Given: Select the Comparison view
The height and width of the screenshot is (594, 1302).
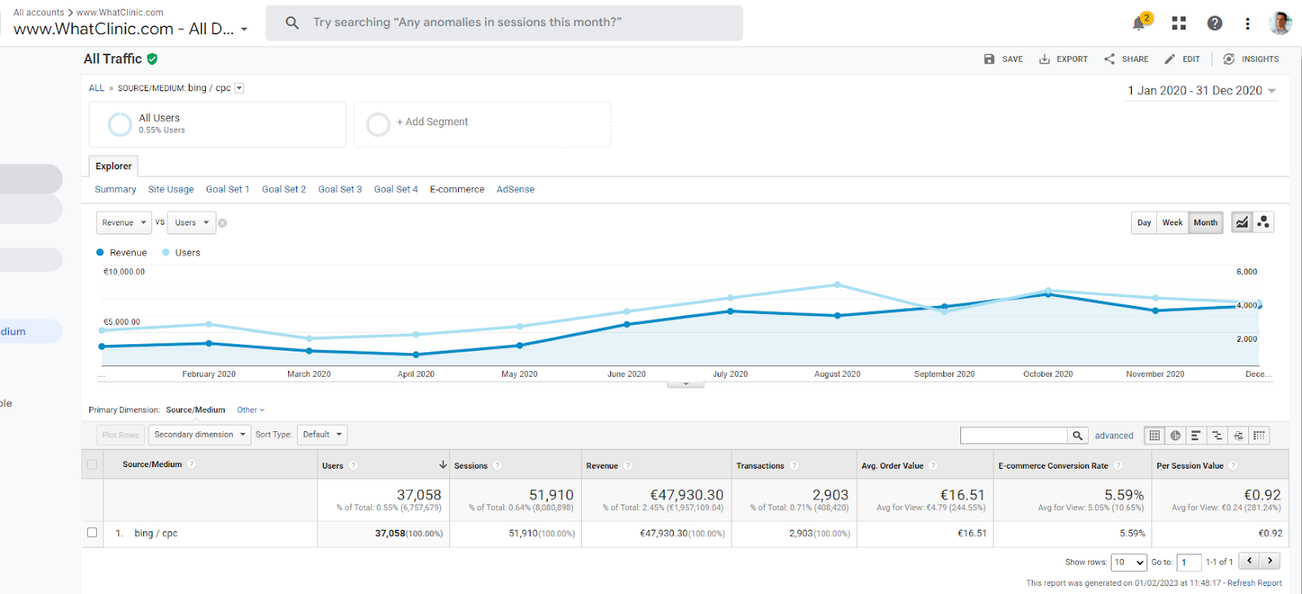Looking at the screenshot, I should point(1217,436).
